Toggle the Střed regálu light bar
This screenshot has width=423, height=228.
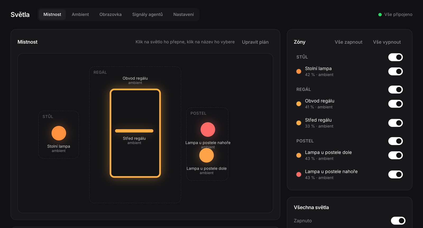134,131
